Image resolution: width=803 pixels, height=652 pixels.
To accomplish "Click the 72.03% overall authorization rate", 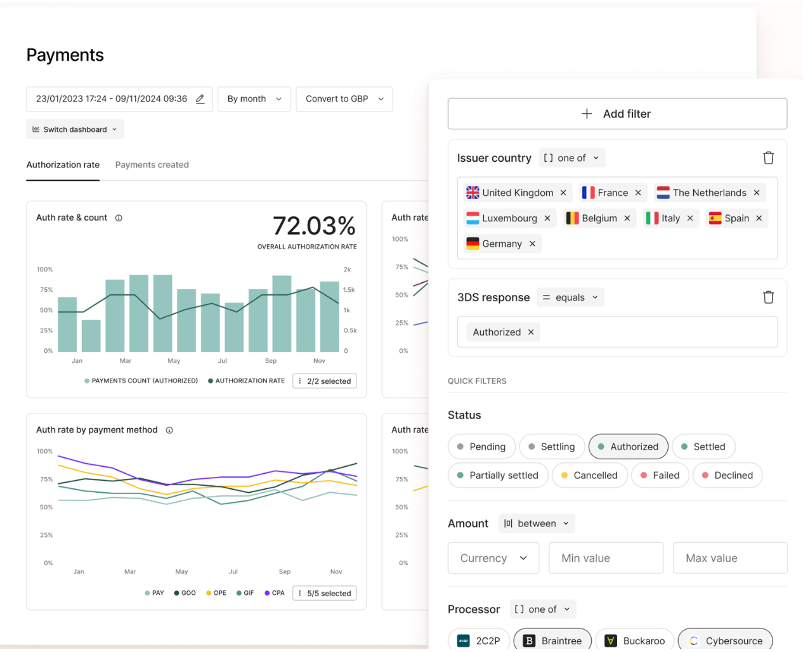I will click(x=314, y=226).
